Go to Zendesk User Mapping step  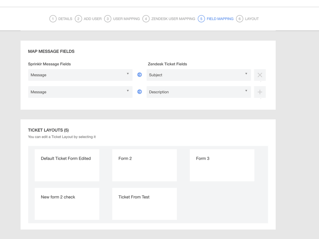point(173,19)
